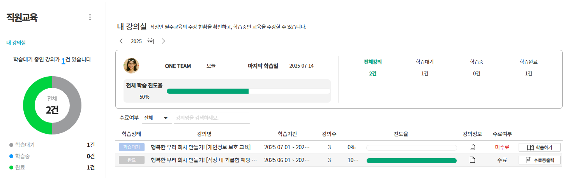The image size is (572, 178).
Task: Select the 전체강의 2건 filter tab
Action: tap(373, 67)
